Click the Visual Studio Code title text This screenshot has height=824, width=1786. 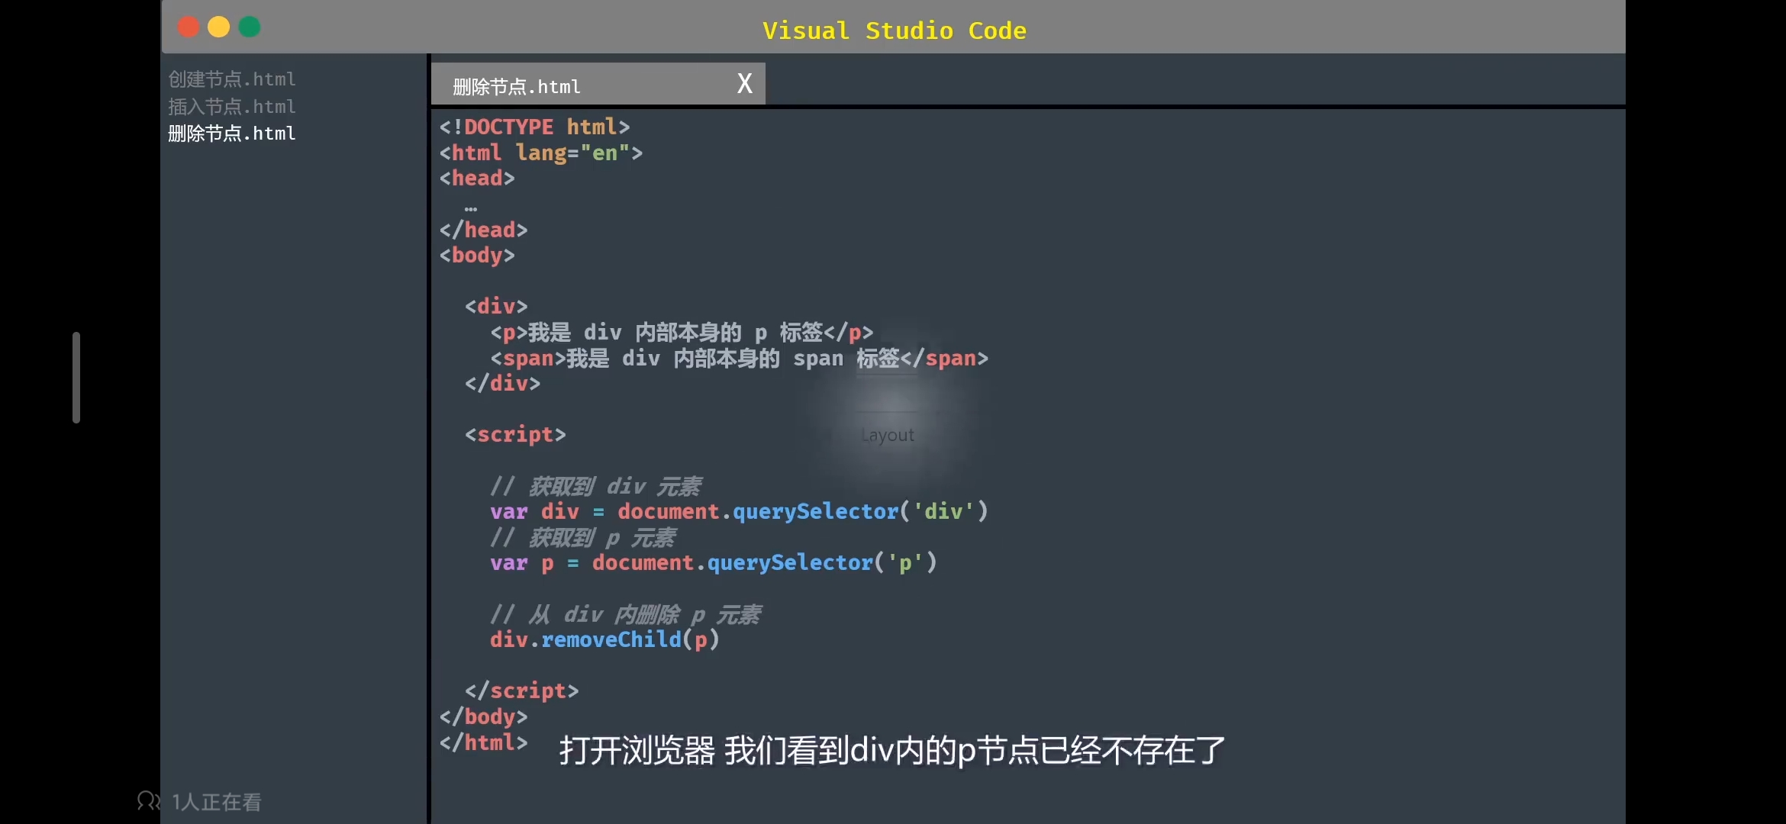894,31
